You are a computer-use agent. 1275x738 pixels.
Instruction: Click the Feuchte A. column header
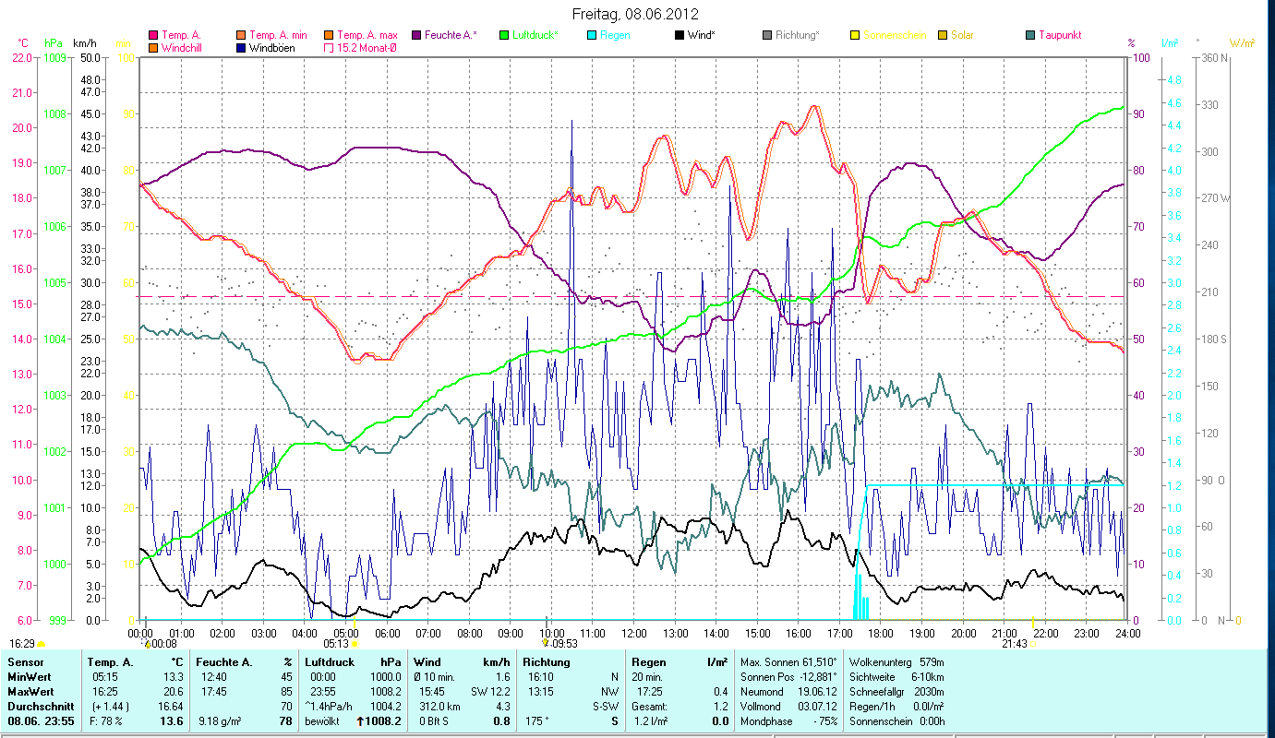coord(223,662)
